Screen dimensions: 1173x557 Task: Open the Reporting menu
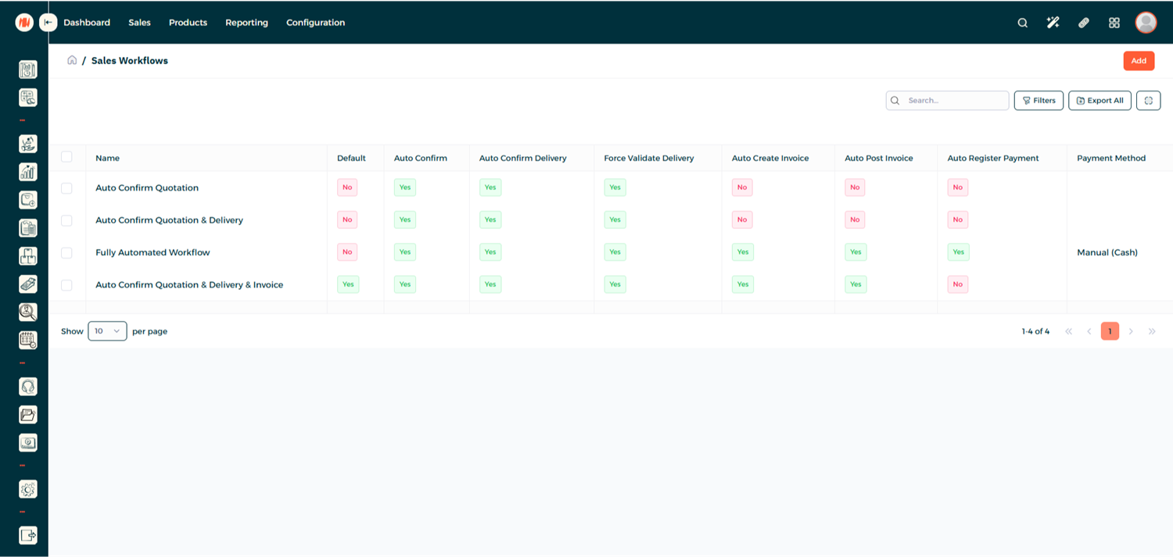tap(246, 23)
